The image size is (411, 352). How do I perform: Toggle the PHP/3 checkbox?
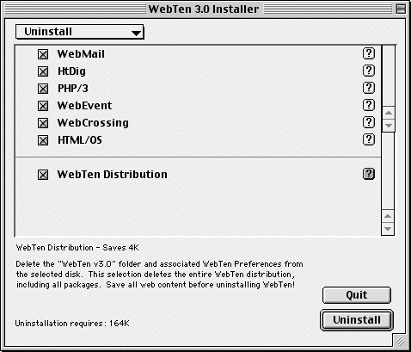click(43, 89)
